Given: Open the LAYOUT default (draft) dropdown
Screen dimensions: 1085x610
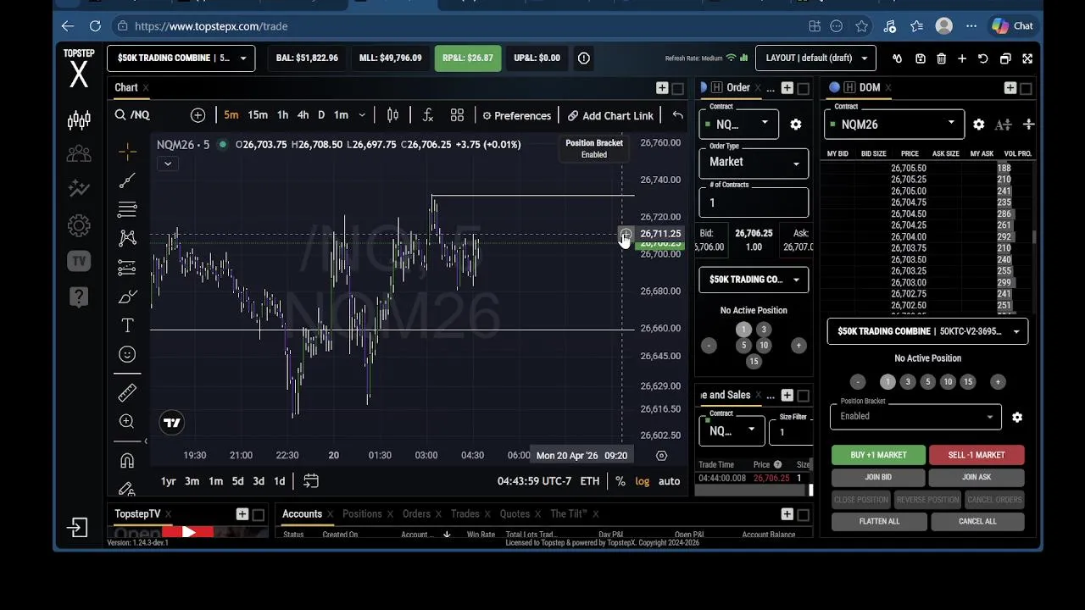Looking at the screenshot, I should 815,58.
